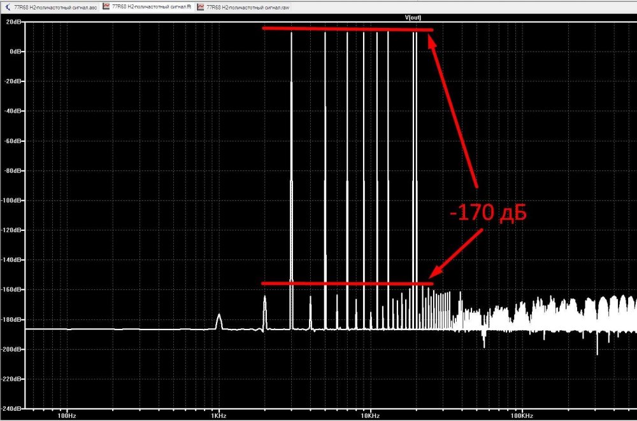Click the 20dB label on vertical axis
This screenshot has width=637, height=421.
click(x=15, y=22)
